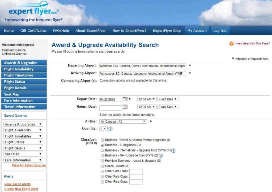Open the Airline dropdown
This screenshot has width=272, height=192.
(x=123, y=121)
